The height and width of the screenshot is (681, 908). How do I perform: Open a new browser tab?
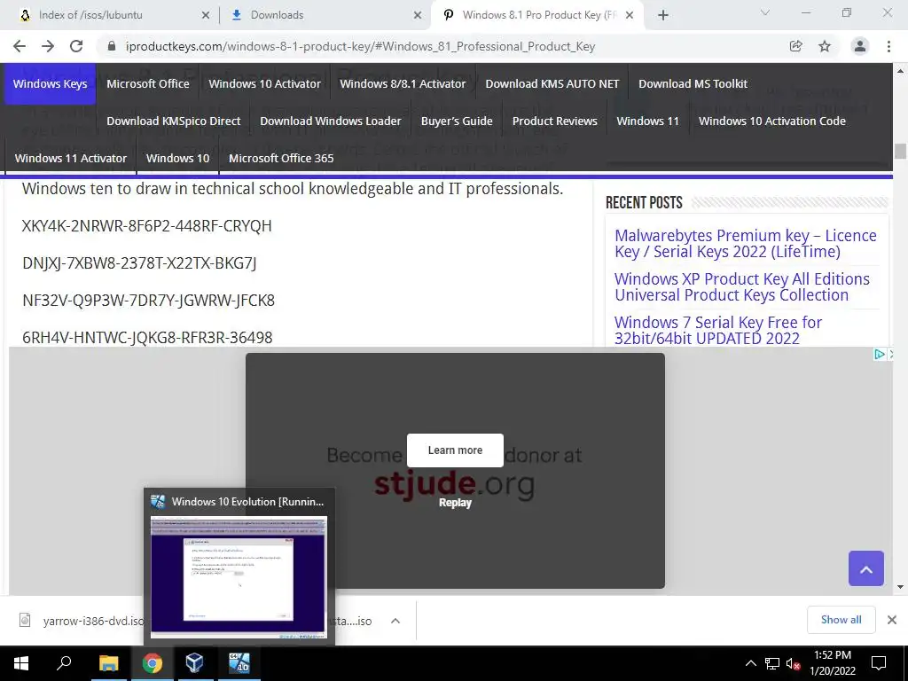(x=663, y=16)
